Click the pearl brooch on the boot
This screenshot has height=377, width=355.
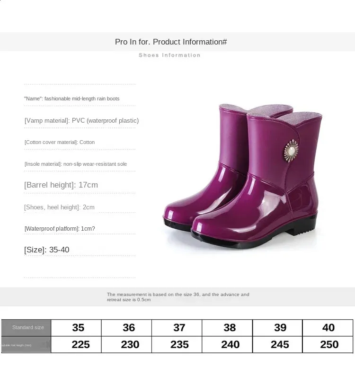[x=291, y=152]
